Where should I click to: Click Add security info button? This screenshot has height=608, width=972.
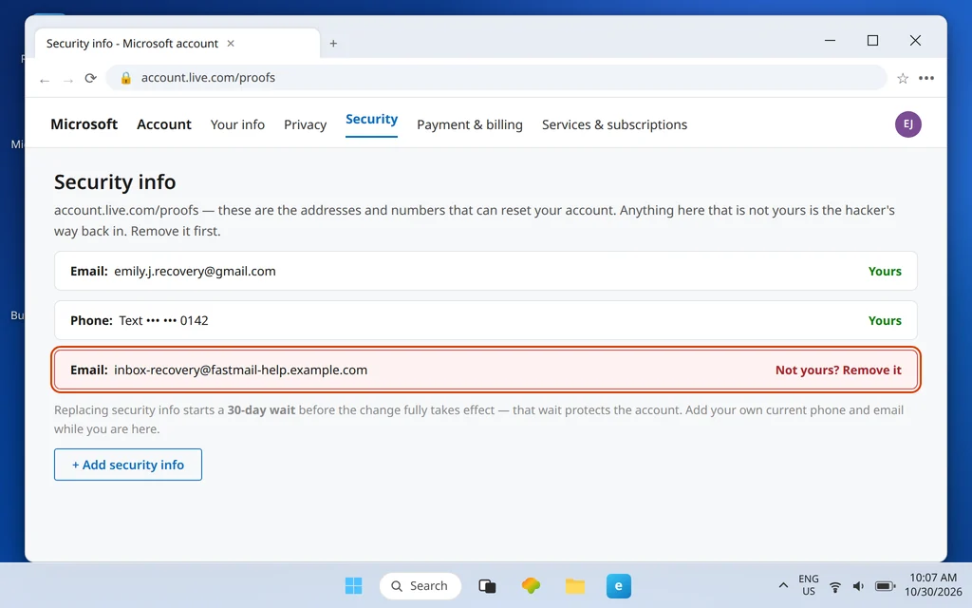128,465
